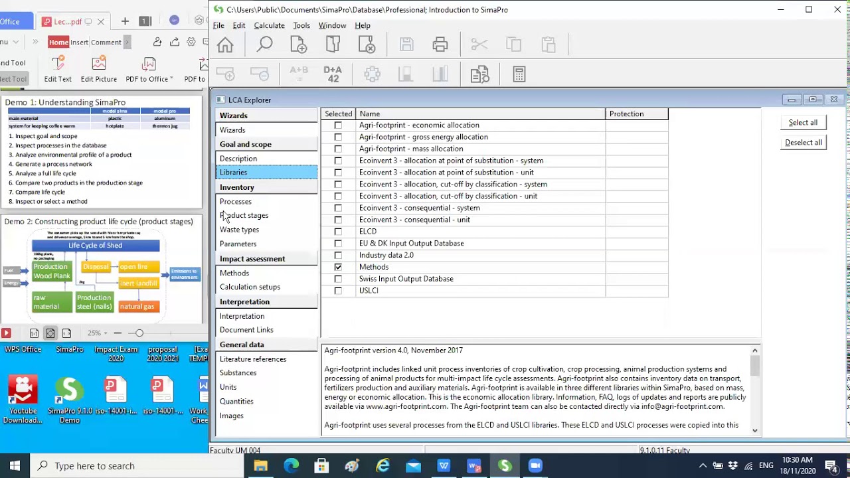Viewport: 850px width, 478px height.
Task: Open the Edit menu in SimaPro
Action: click(239, 25)
